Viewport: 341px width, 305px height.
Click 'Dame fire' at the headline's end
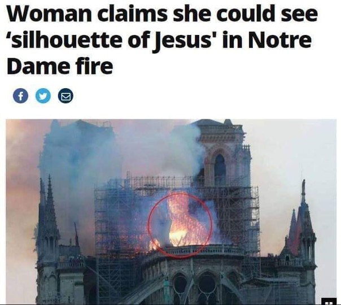click(60, 66)
